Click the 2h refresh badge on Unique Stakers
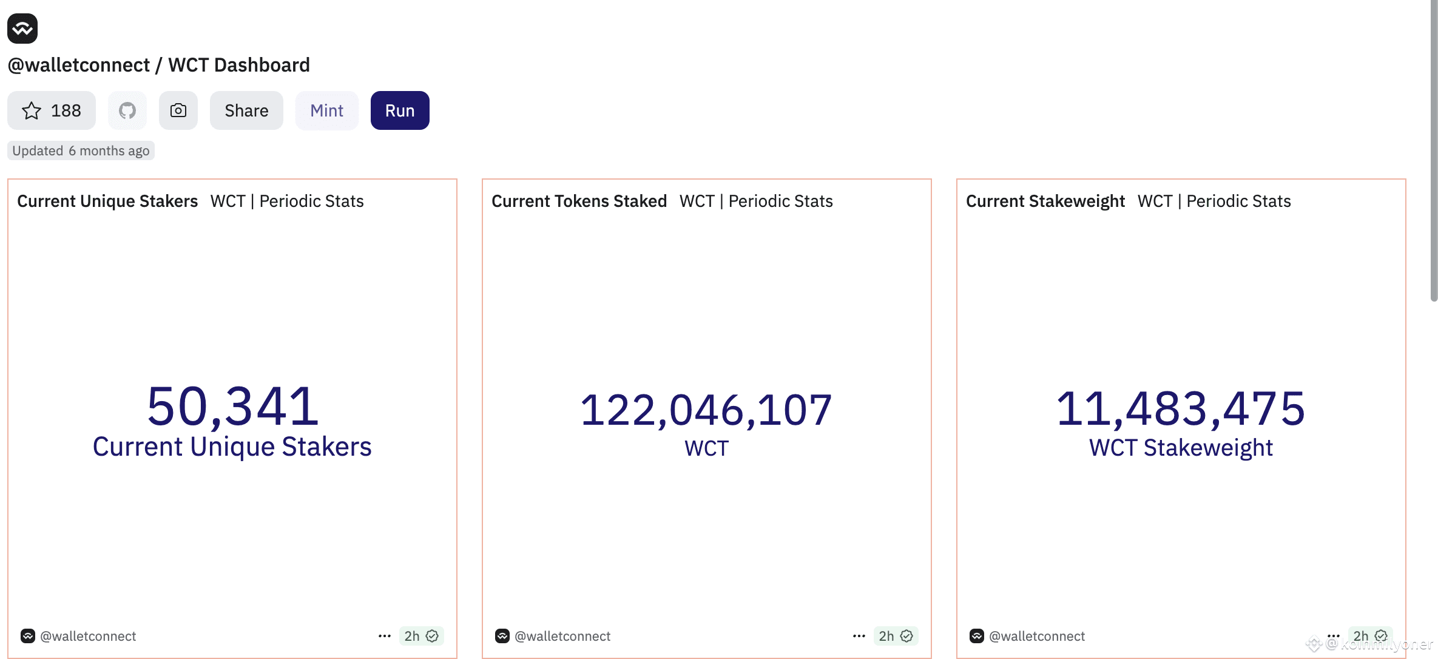This screenshot has height=659, width=1438. click(x=421, y=636)
